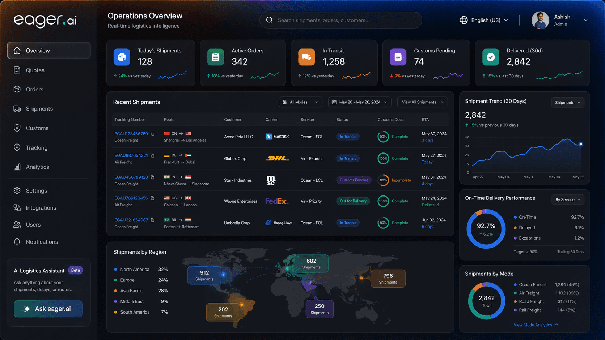
Task: Click View All Shipments button
Action: [422, 102]
